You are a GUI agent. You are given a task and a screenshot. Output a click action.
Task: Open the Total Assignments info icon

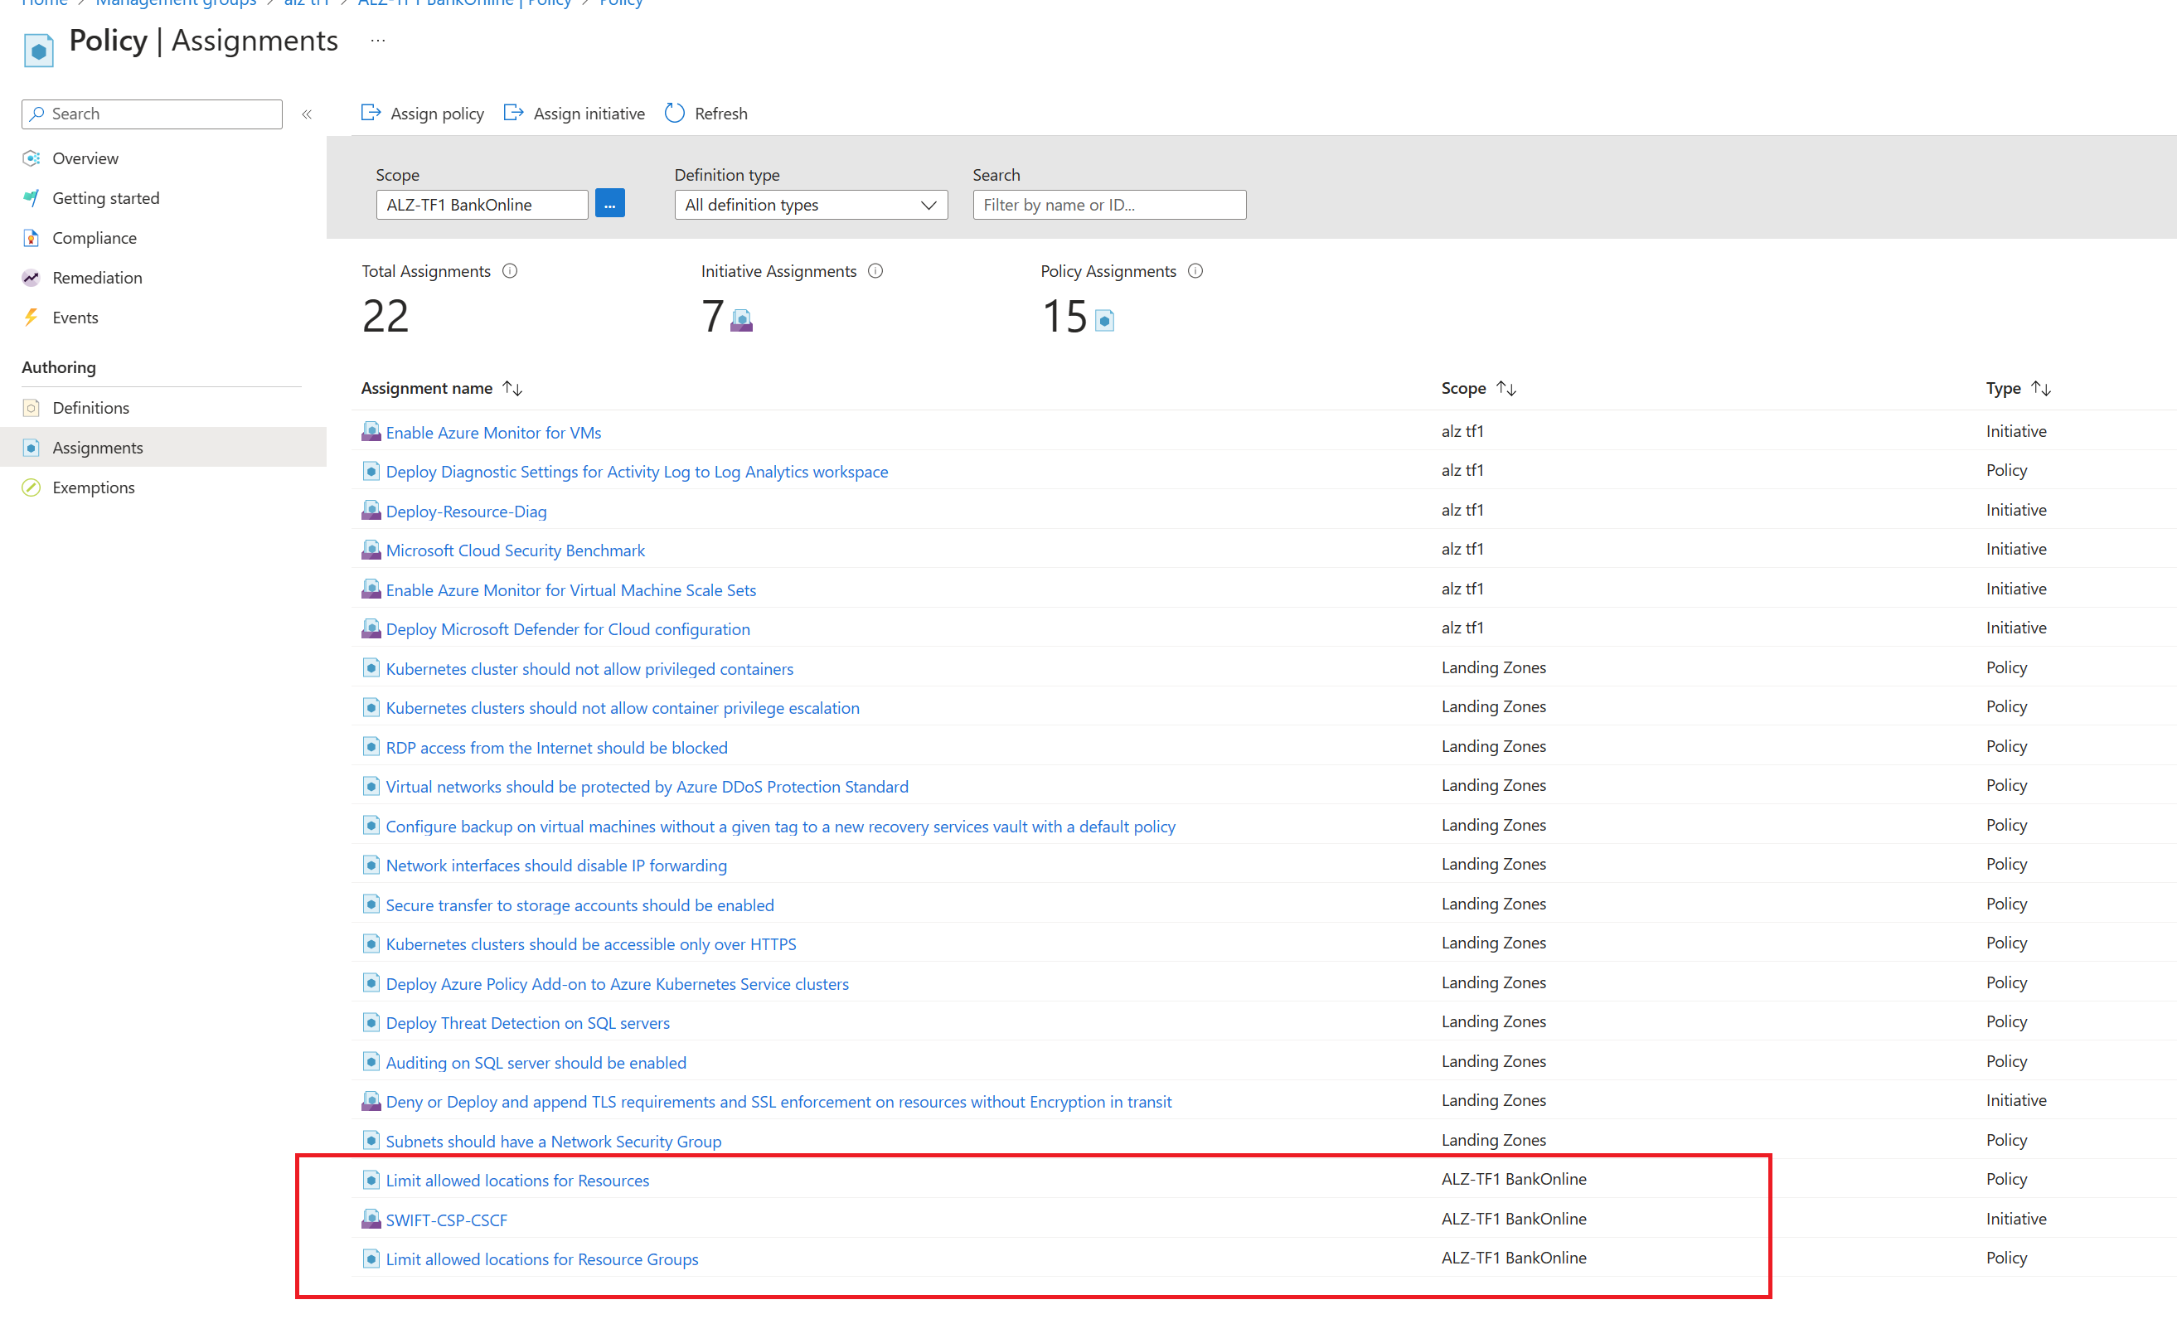[x=510, y=271]
